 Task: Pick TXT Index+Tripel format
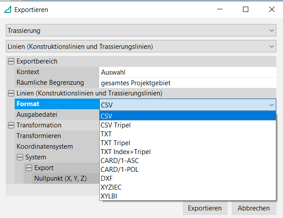(x=125, y=152)
